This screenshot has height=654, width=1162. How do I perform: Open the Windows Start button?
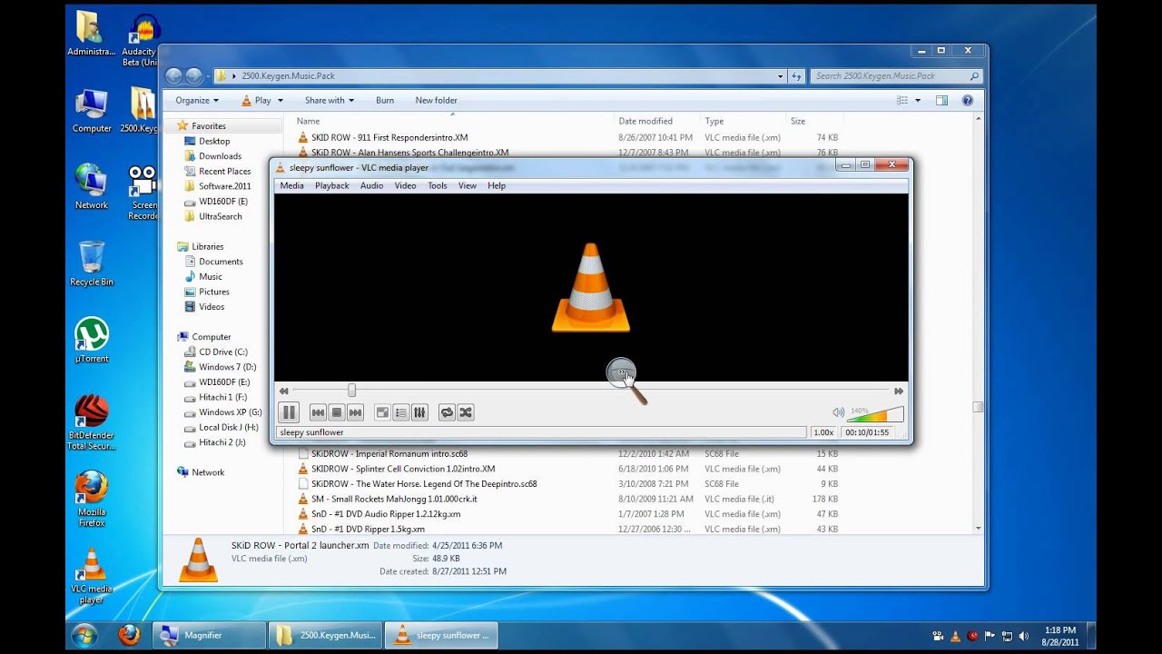click(84, 635)
